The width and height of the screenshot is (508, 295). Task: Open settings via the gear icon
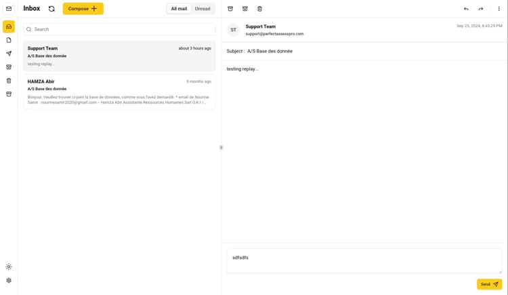(x=9, y=280)
